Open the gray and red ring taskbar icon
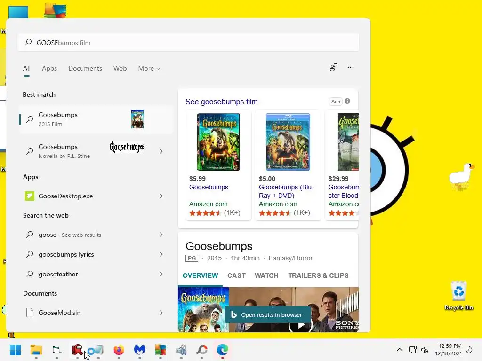This screenshot has height=361, width=482. coord(202,350)
